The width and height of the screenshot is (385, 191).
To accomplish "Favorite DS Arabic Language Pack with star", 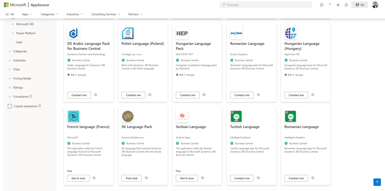I will 95,95.
